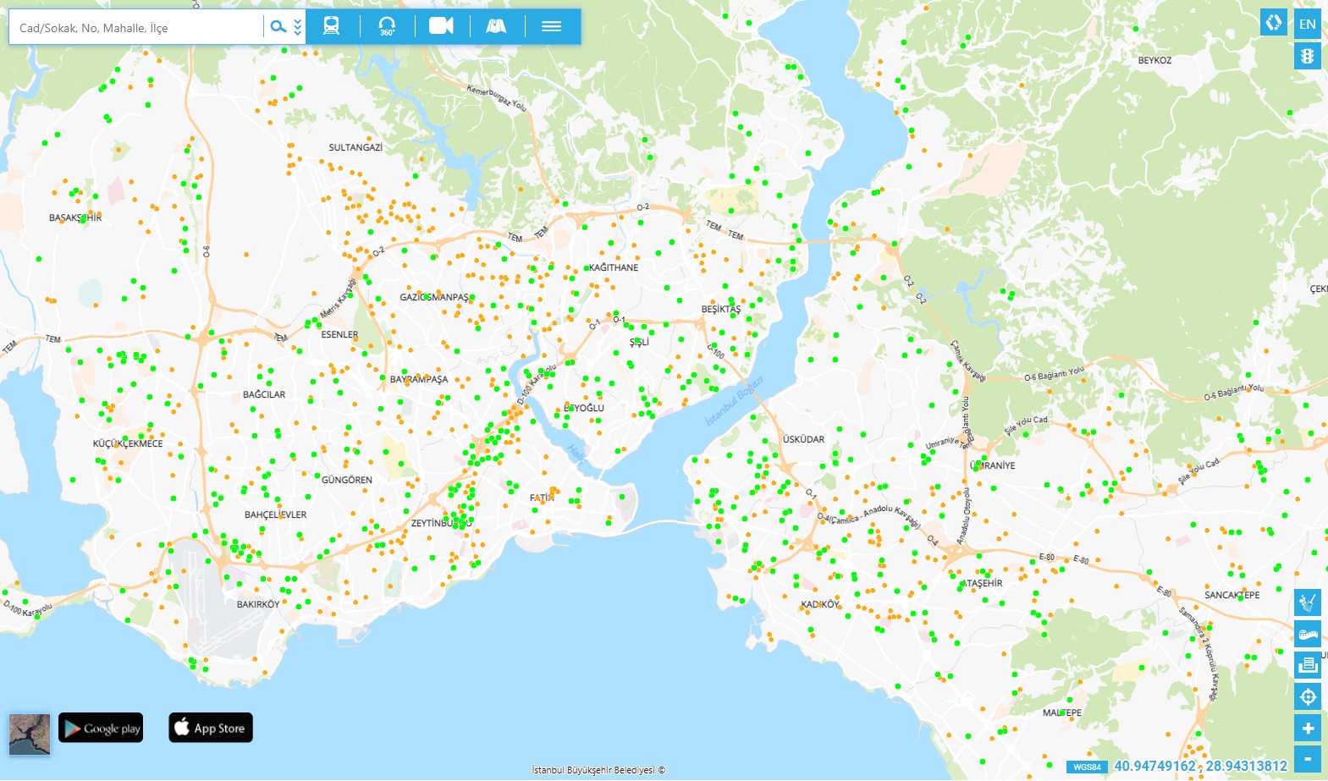Zoom in with the plus button
The height and width of the screenshot is (781, 1328).
pyautogui.click(x=1308, y=728)
